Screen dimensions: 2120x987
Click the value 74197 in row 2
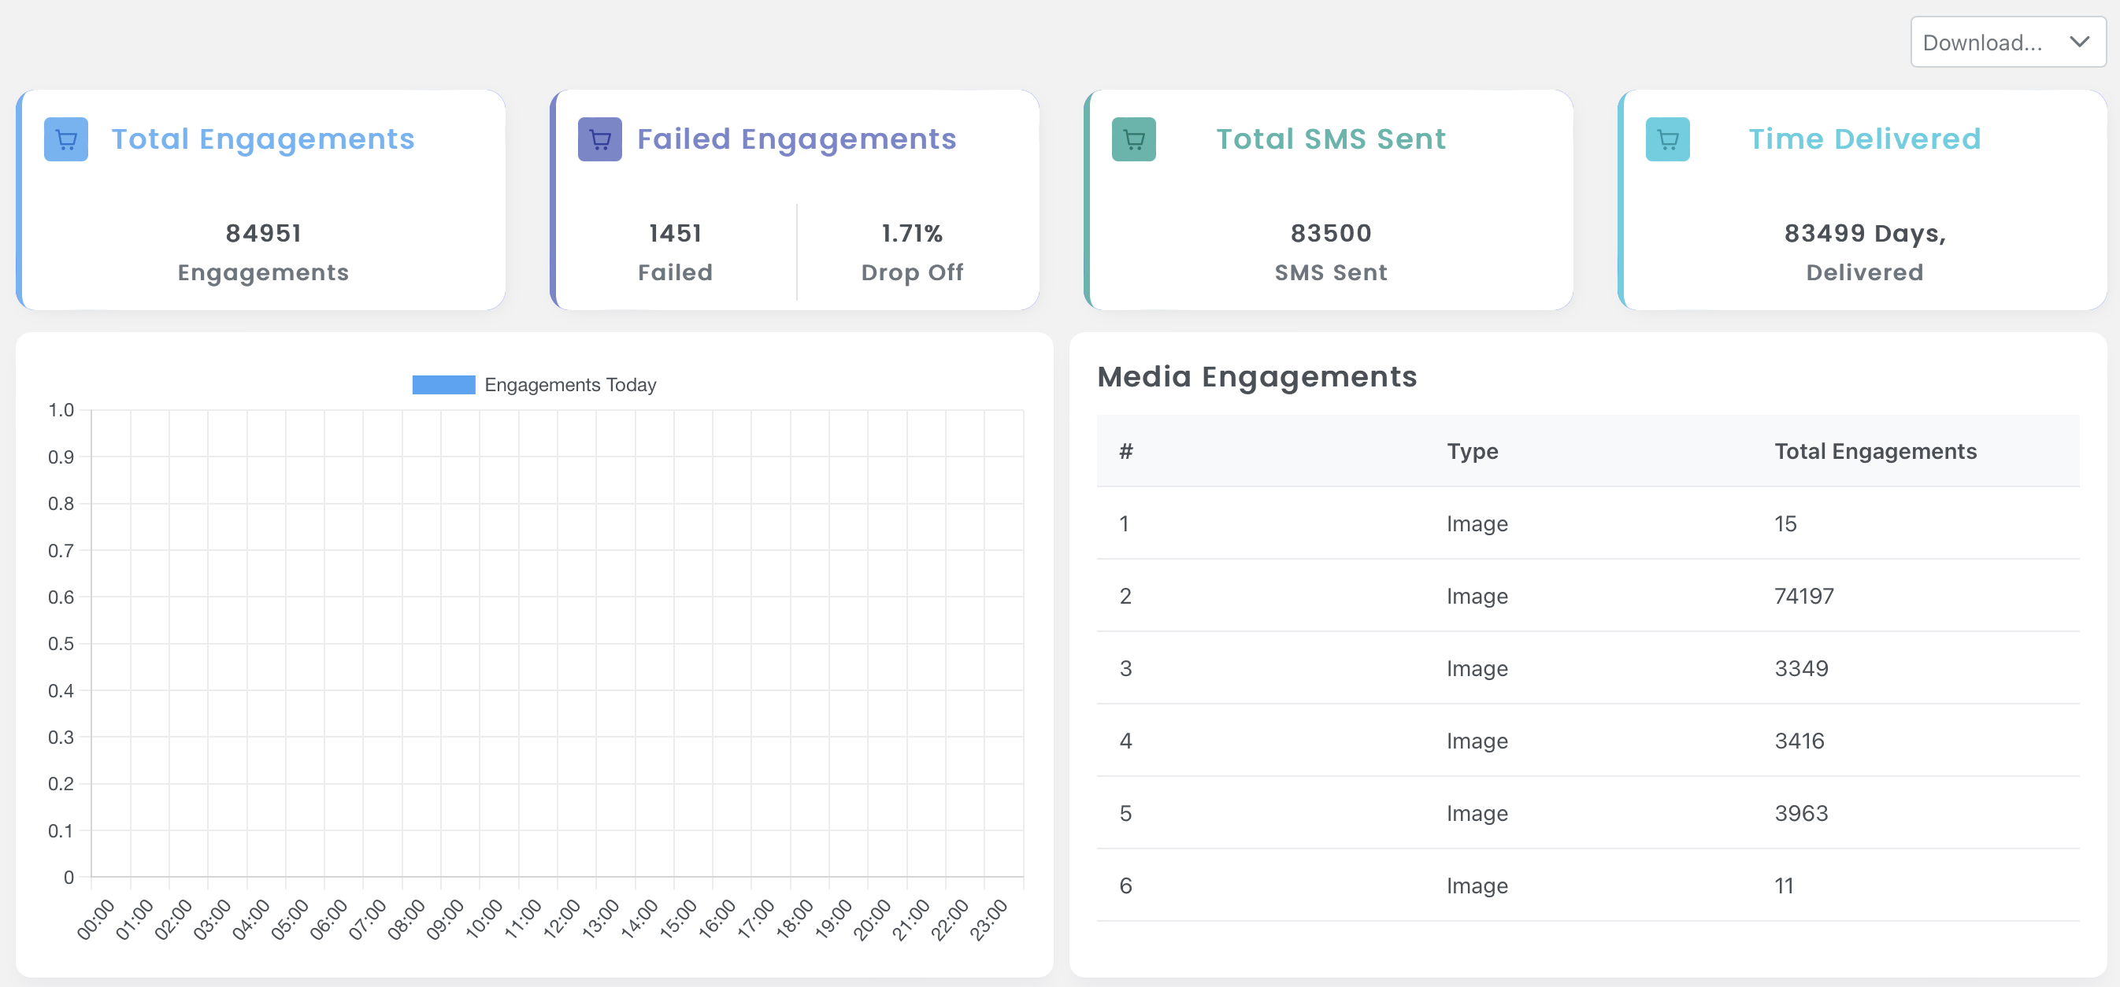1804,596
